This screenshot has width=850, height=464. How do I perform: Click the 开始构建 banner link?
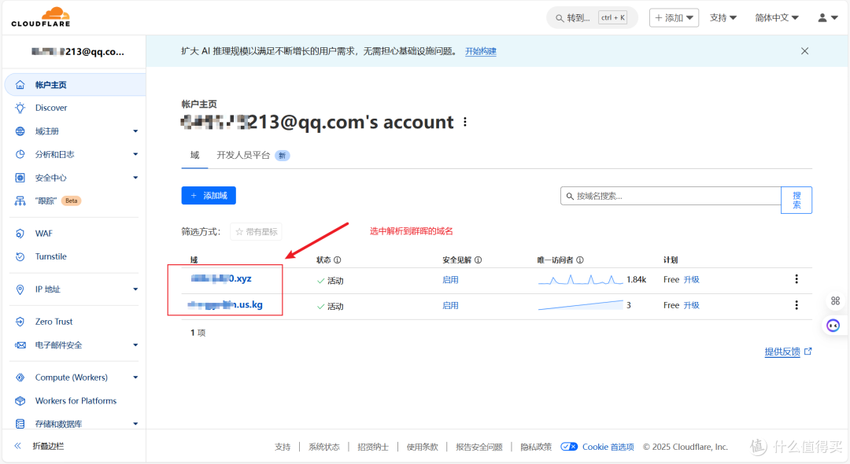point(480,51)
